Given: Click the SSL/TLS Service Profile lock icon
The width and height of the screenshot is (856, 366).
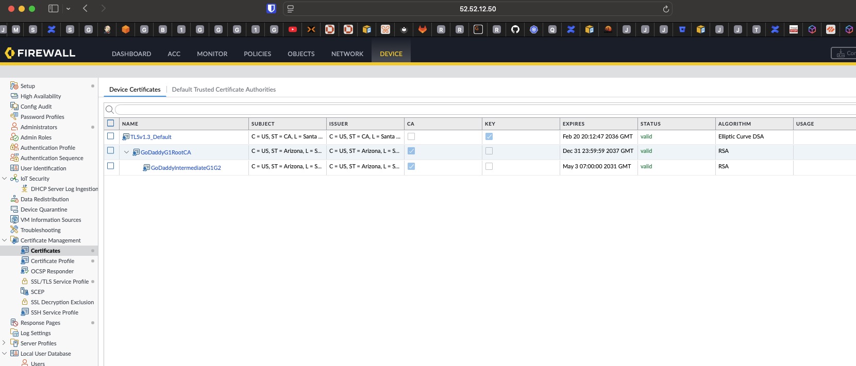Looking at the screenshot, I should click(25, 282).
